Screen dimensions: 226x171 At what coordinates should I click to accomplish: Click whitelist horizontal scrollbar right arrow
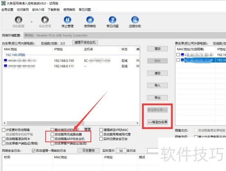(x=137, y=123)
